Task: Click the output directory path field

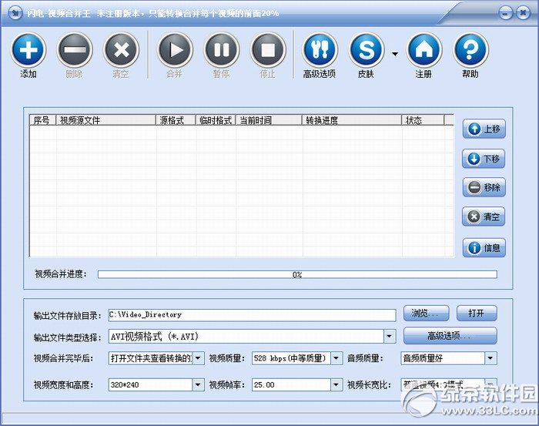Action: click(x=252, y=315)
